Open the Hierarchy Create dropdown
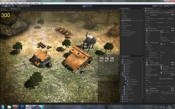Screen dimensions: 175x109 (123, 10)
